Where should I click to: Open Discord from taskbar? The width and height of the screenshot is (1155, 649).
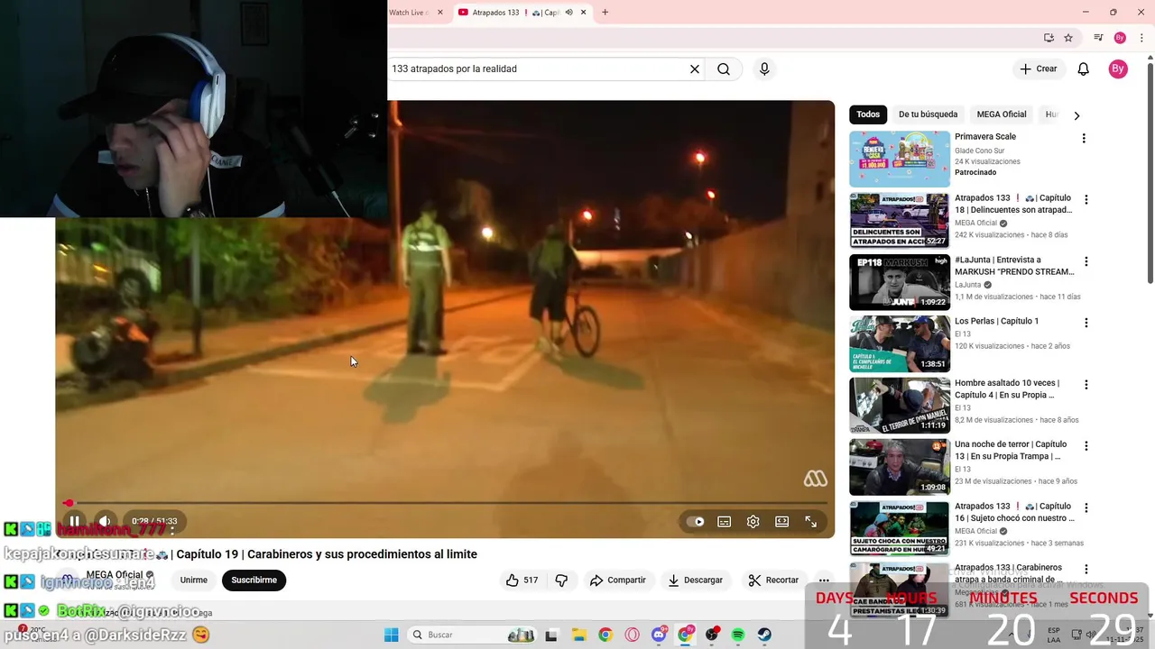coord(659,635)
